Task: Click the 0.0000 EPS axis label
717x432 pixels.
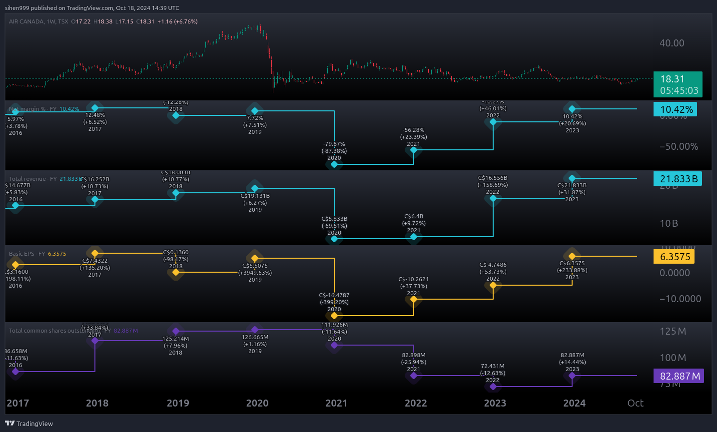Action: click(x=675, y=273)
